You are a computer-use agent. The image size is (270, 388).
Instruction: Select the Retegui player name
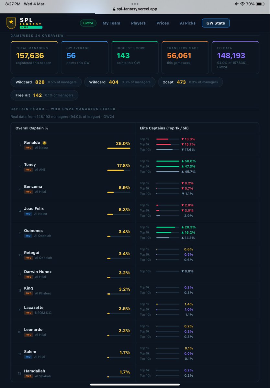tap(31, 253)
